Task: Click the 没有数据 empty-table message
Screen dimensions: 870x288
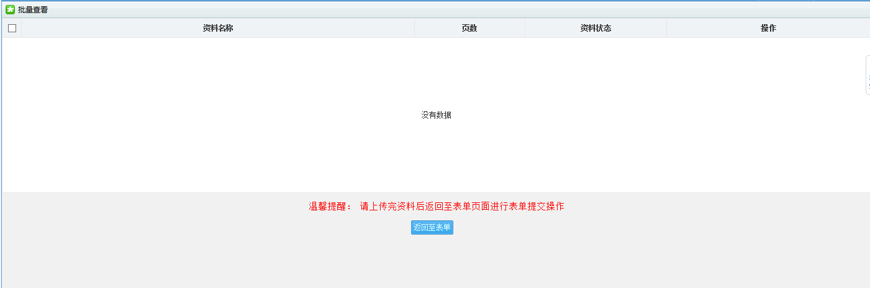Action: (x=436, y=115)
